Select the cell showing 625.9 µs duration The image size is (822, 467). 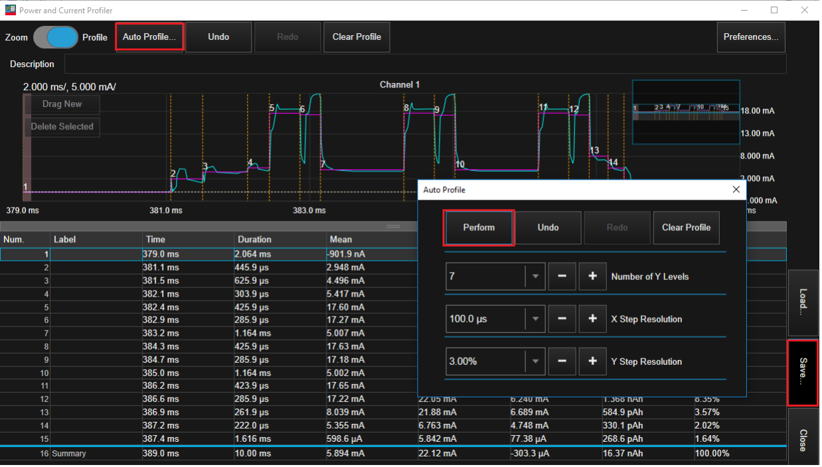coord(280,281)
